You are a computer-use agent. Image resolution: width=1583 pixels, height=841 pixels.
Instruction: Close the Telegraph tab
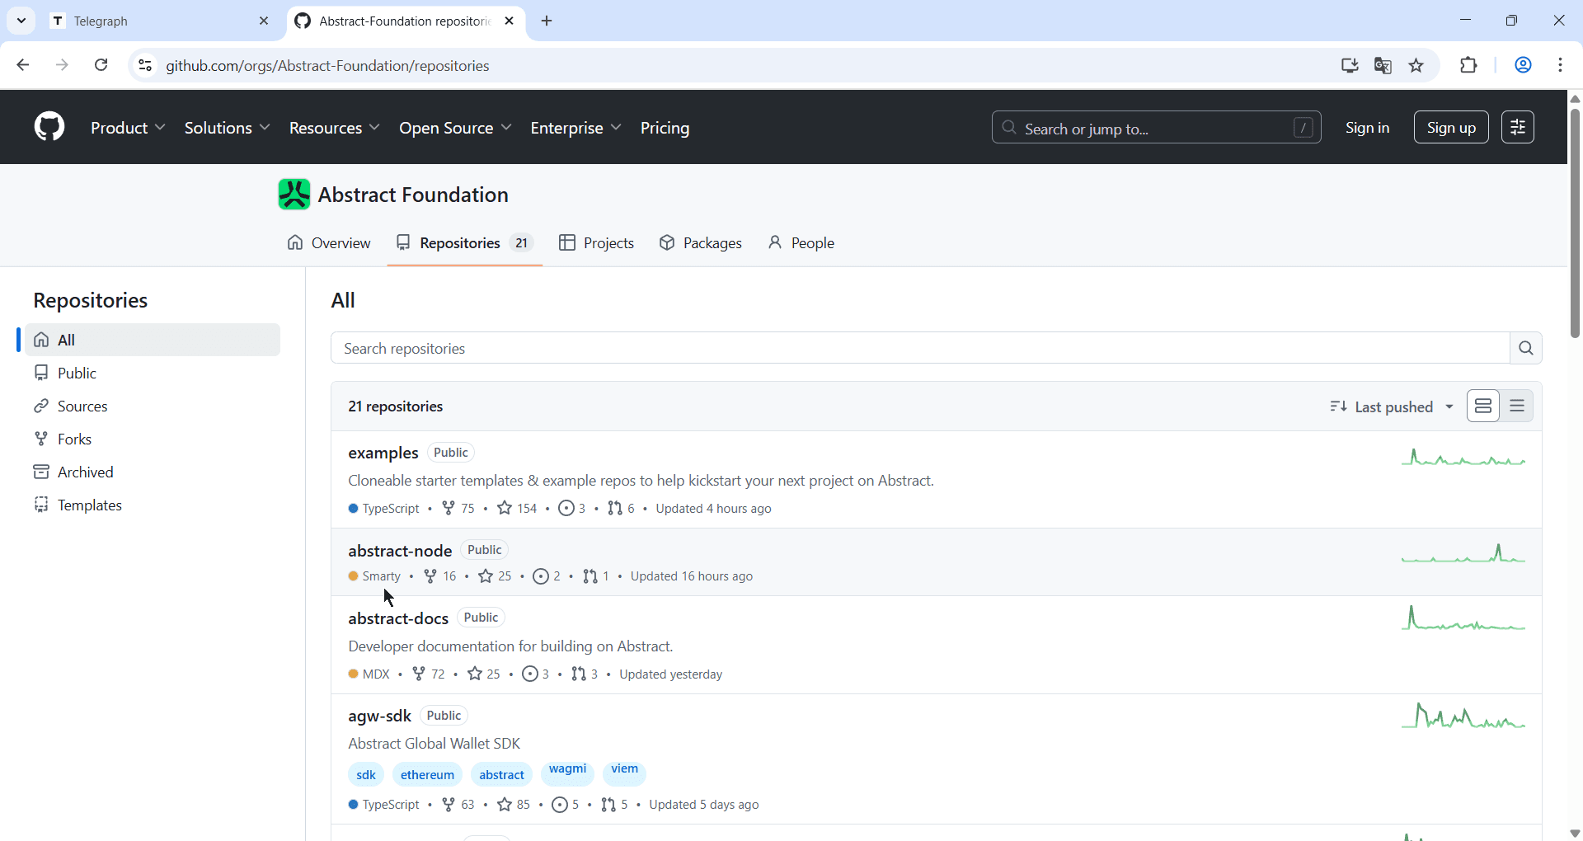point(264,21)
